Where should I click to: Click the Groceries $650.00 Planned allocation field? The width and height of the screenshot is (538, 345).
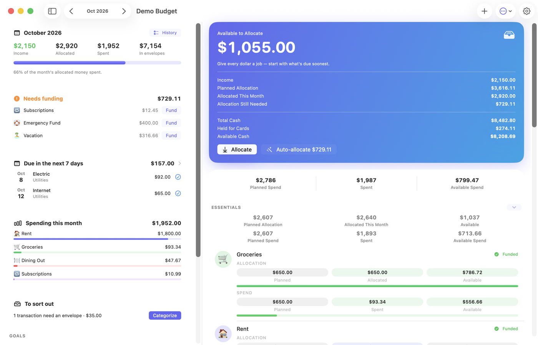[x=282, y=272]
